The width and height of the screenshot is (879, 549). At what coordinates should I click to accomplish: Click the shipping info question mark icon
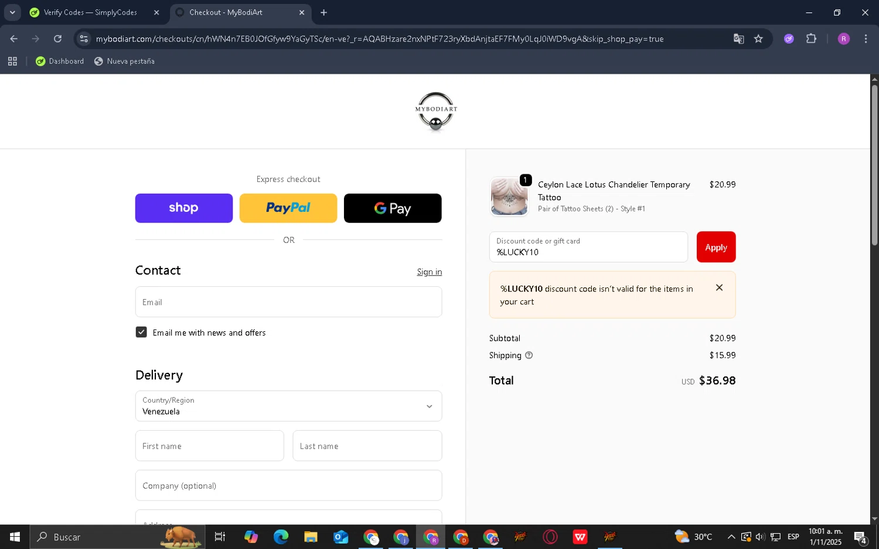(529, 355)
